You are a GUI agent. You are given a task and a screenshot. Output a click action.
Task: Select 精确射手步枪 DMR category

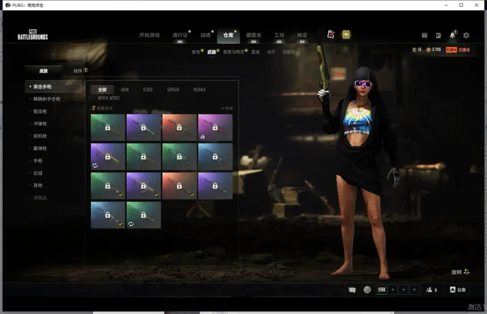coord(47,99)
